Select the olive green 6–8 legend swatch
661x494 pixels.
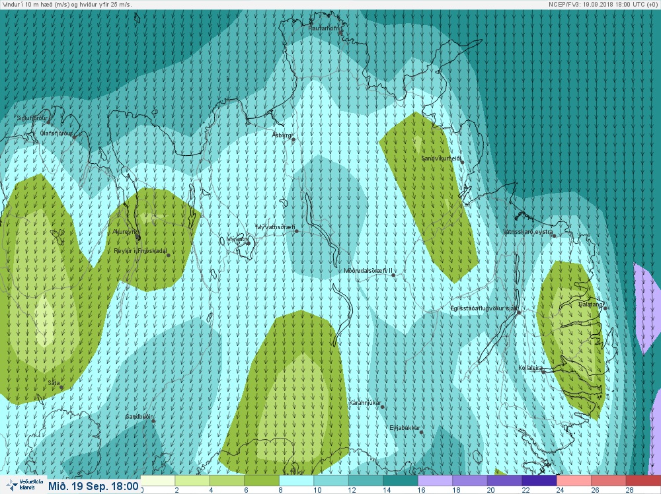tap(262, 481)
